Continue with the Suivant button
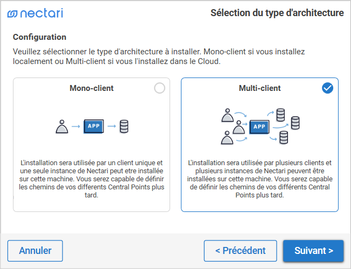Screen dimensions: 351x269 [313, 251]
